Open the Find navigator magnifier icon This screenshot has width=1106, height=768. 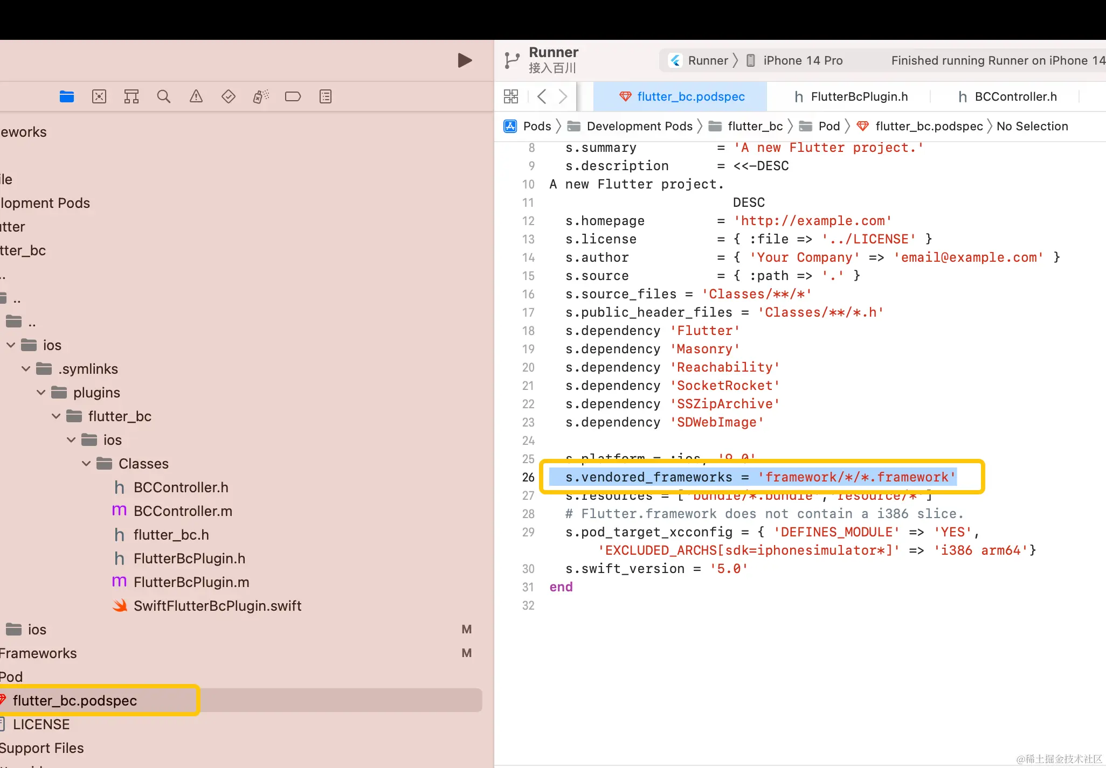coord(164,96)
